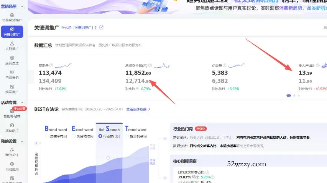Click the 总成交金额 value 11,852.00
Image resolution: width=327 pixels, height=183 pixels.
point(138,73)
